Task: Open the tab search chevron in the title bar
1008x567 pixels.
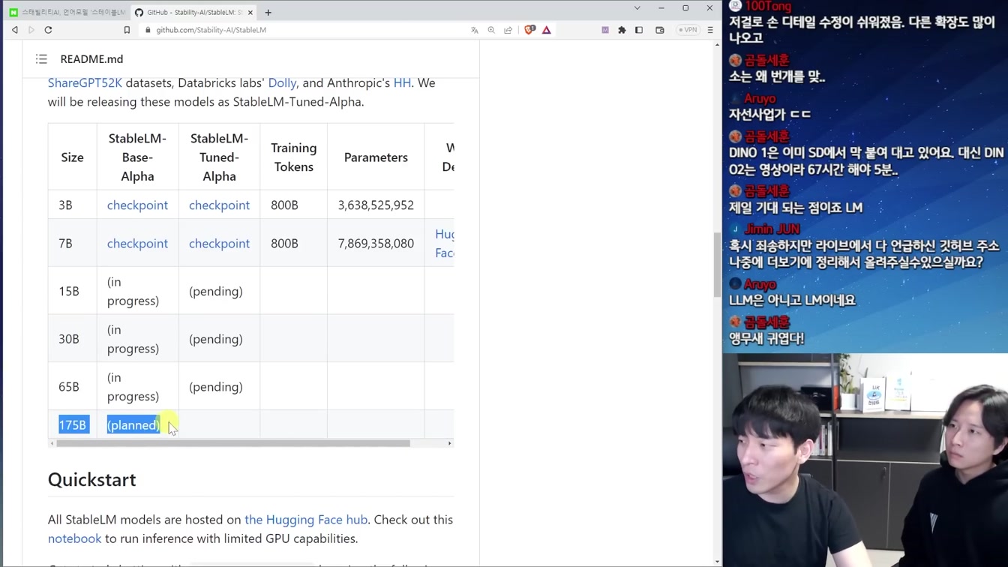Action: (x=637, y=8)
